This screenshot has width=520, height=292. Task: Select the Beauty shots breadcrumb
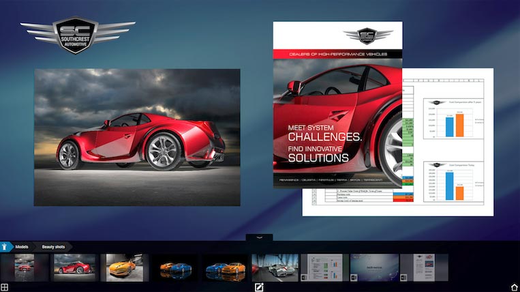click(x=55, y=246)
